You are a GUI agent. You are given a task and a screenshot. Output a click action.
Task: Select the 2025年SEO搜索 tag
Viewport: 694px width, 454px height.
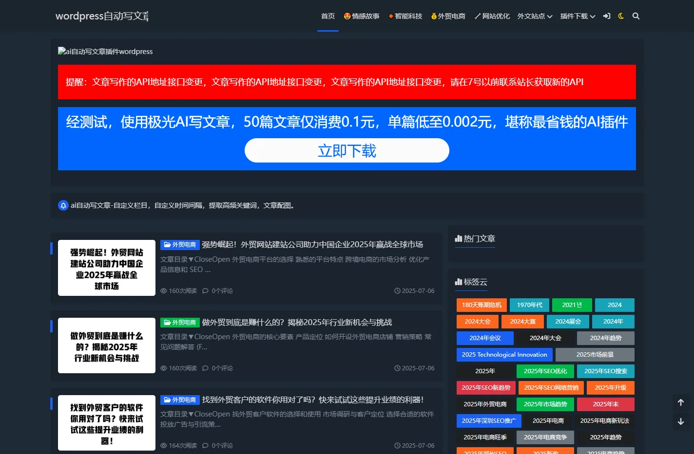(606, 371)
